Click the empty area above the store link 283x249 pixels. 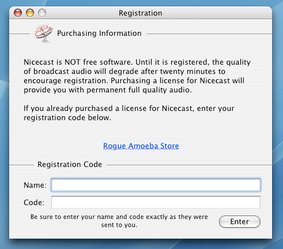141,132
